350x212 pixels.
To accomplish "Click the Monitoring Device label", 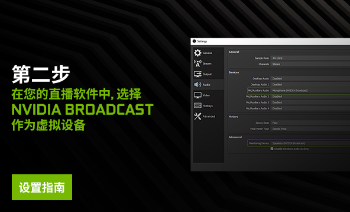I will (x=259, y=143).
